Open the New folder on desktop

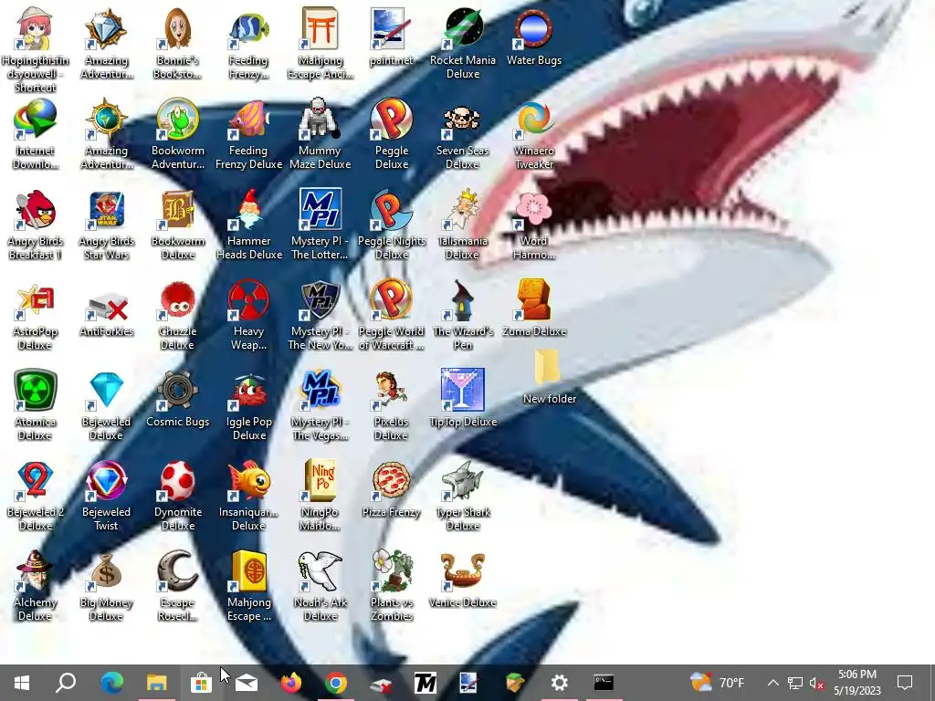click(x=548, y=367)
